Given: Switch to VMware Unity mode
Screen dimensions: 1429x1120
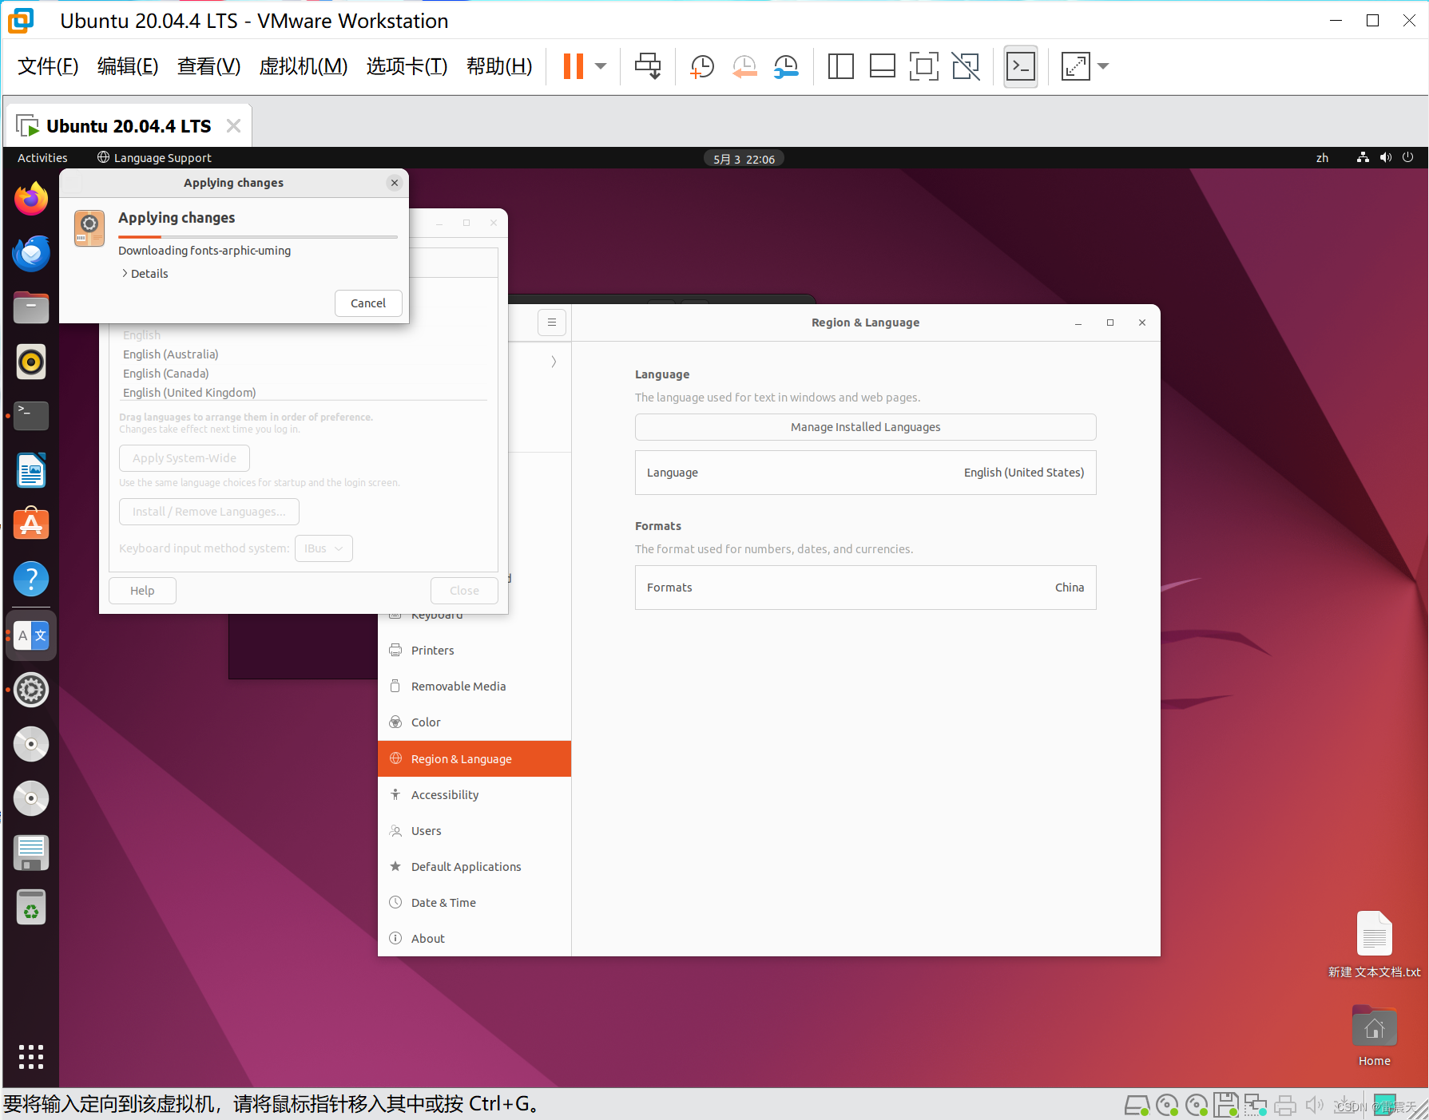Looking at the screenshot, I should click(966, 66).
